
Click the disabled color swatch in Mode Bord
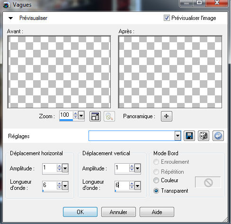click(208, 182)
